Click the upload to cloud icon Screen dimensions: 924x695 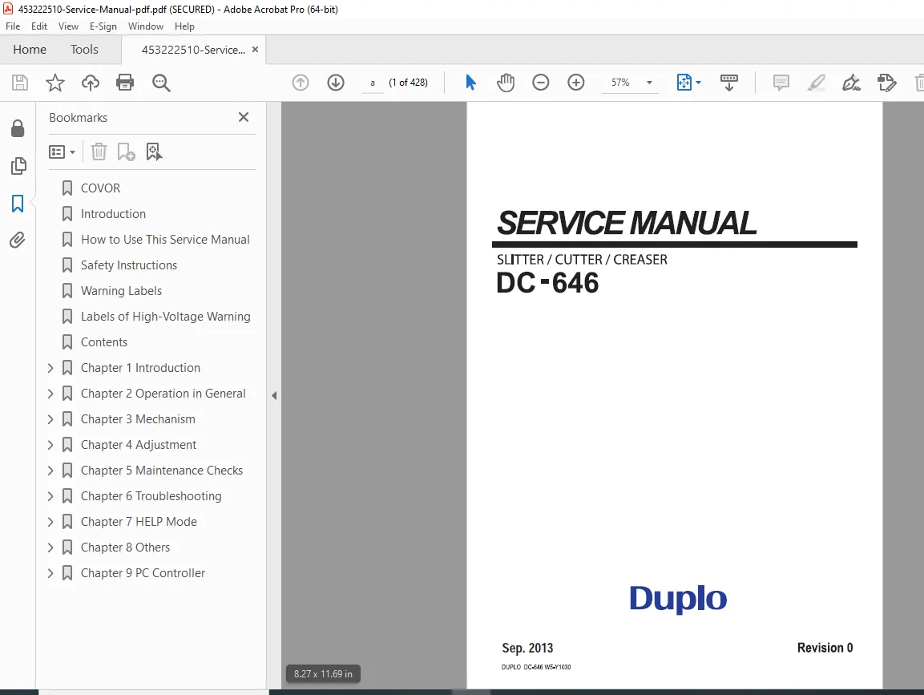coord(91,83)
